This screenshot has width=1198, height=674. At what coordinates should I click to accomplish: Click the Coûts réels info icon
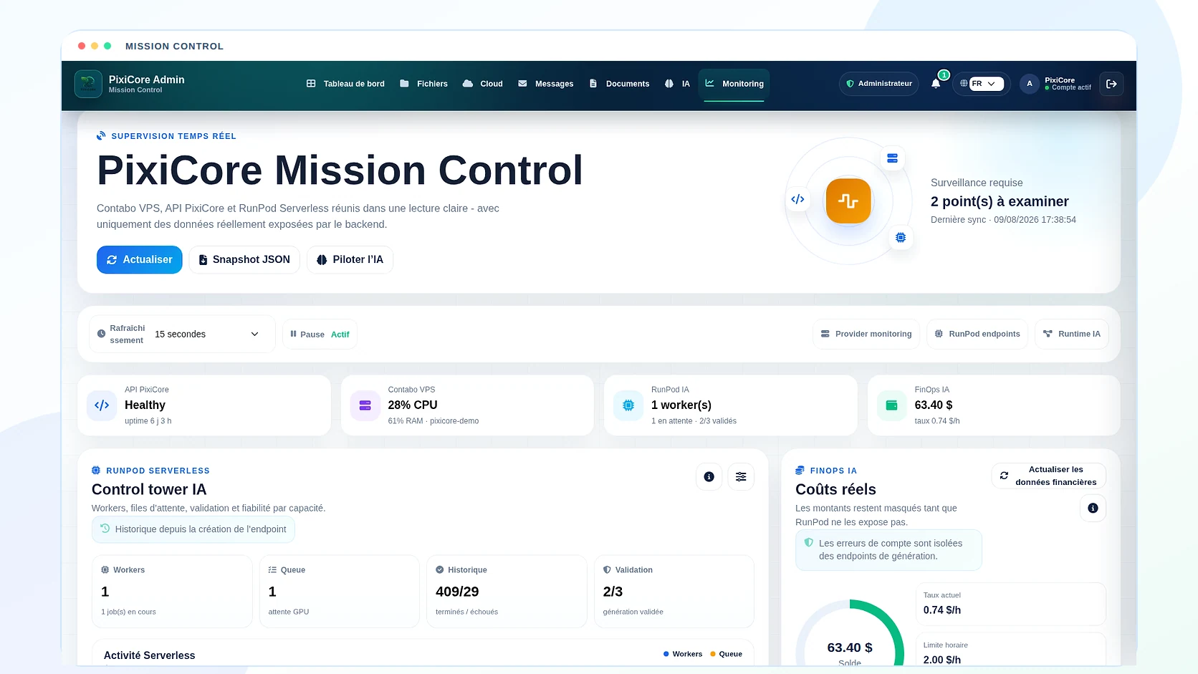click(x=1093, y=508)
